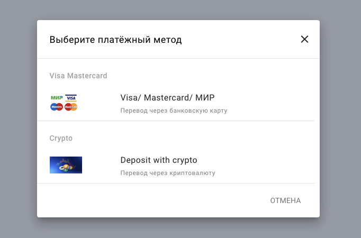Click the 'Выберите платёжный метод' dialog title

coord(115,40)
